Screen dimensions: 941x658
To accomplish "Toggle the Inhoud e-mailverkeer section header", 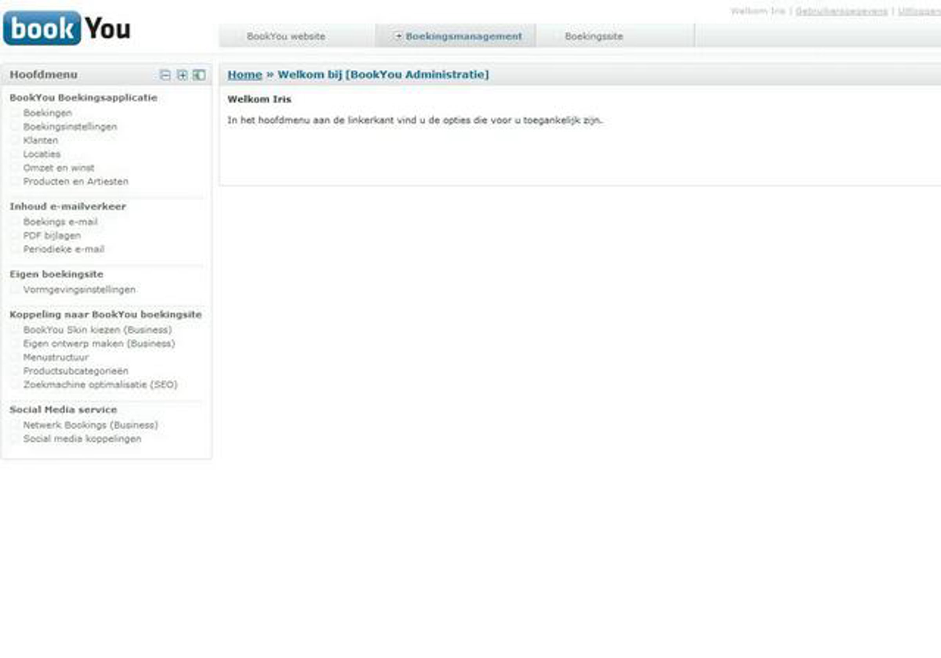I will click(67, 206).
